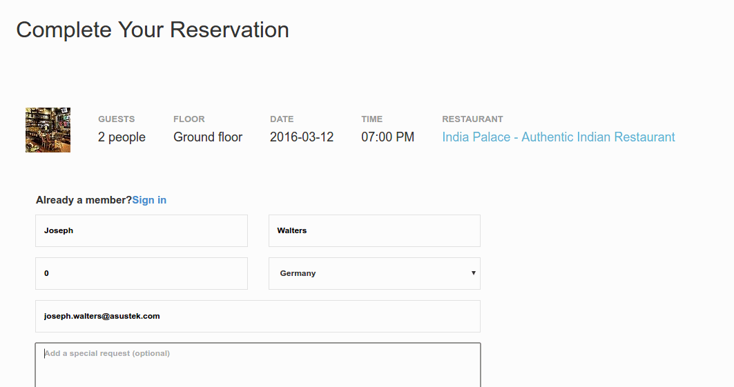Focus the email field with joseph.walters@asustek.com
The width and height of the screenshot is (734, 387).
pyautogui.click(x=258, y=317)
